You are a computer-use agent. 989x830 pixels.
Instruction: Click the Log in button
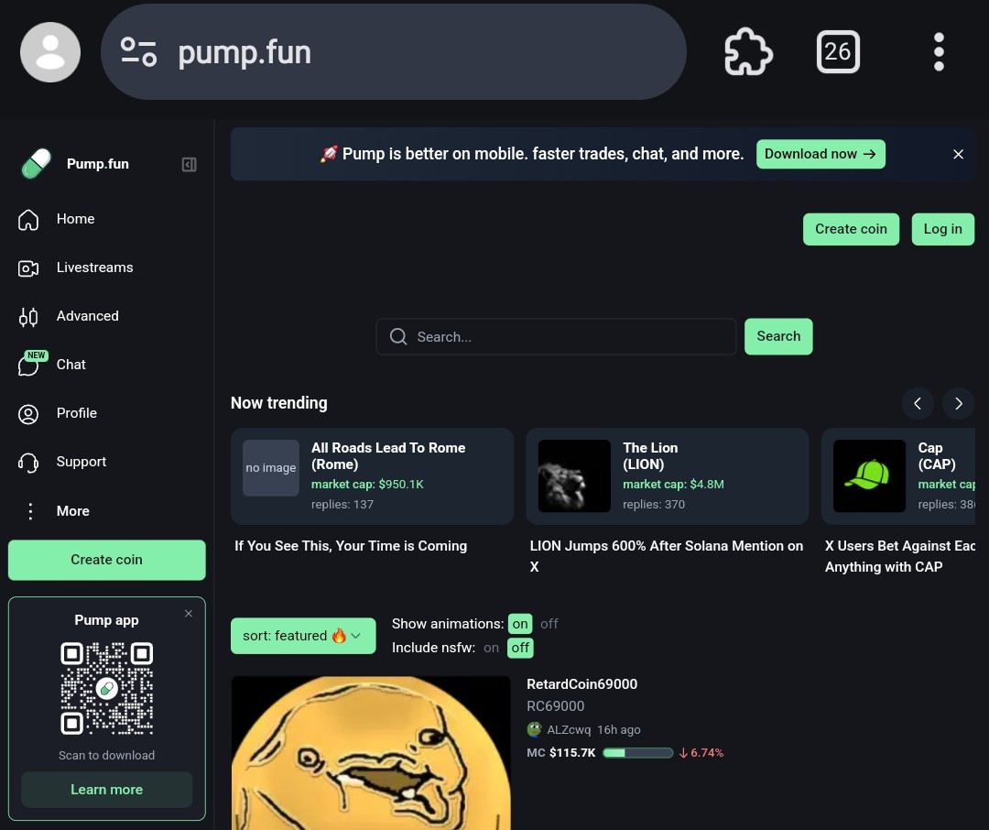[942, 229]
